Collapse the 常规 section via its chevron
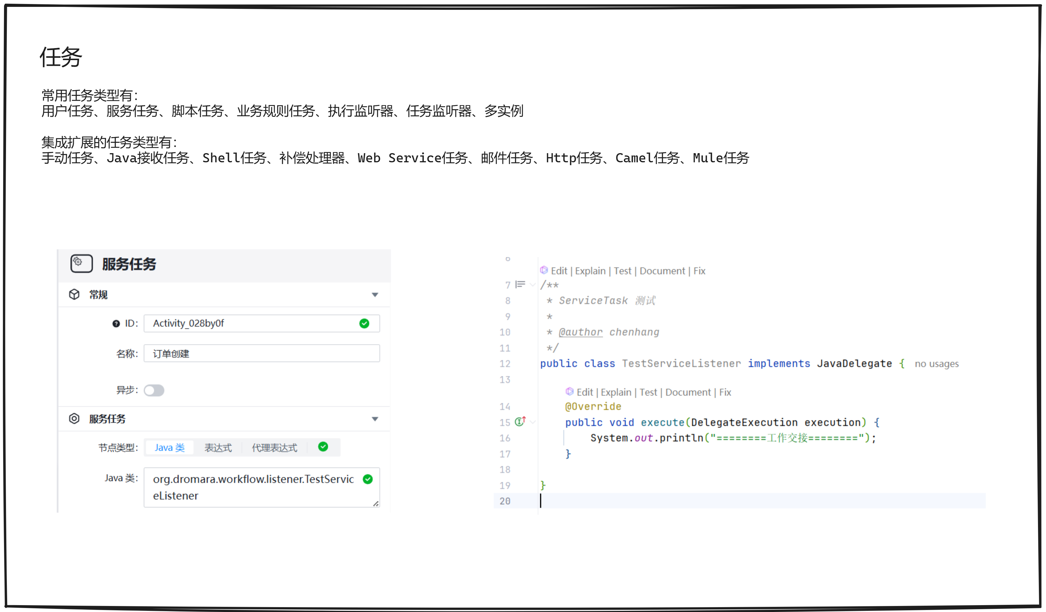The image size is (1046, 612). (375, 294)
